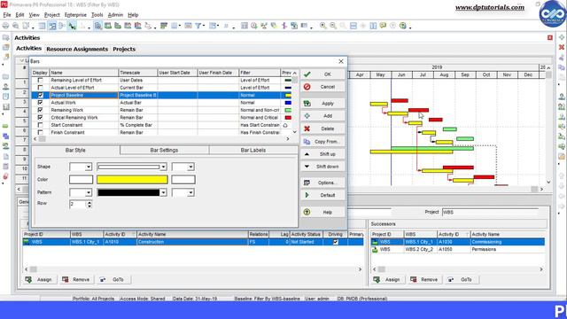Image resolution: width=567 pixels, height=319 pixels.
Task: Click the Print icon in the toolbar
Action: pos(5,26)
